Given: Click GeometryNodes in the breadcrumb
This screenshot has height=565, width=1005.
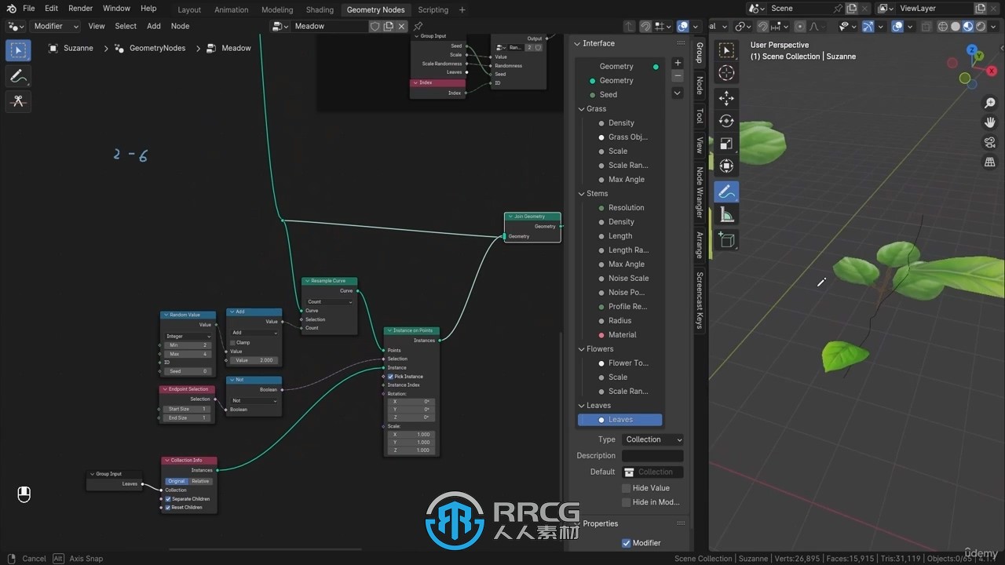Looking at the screenshot, I should click(x=157, y=48).
